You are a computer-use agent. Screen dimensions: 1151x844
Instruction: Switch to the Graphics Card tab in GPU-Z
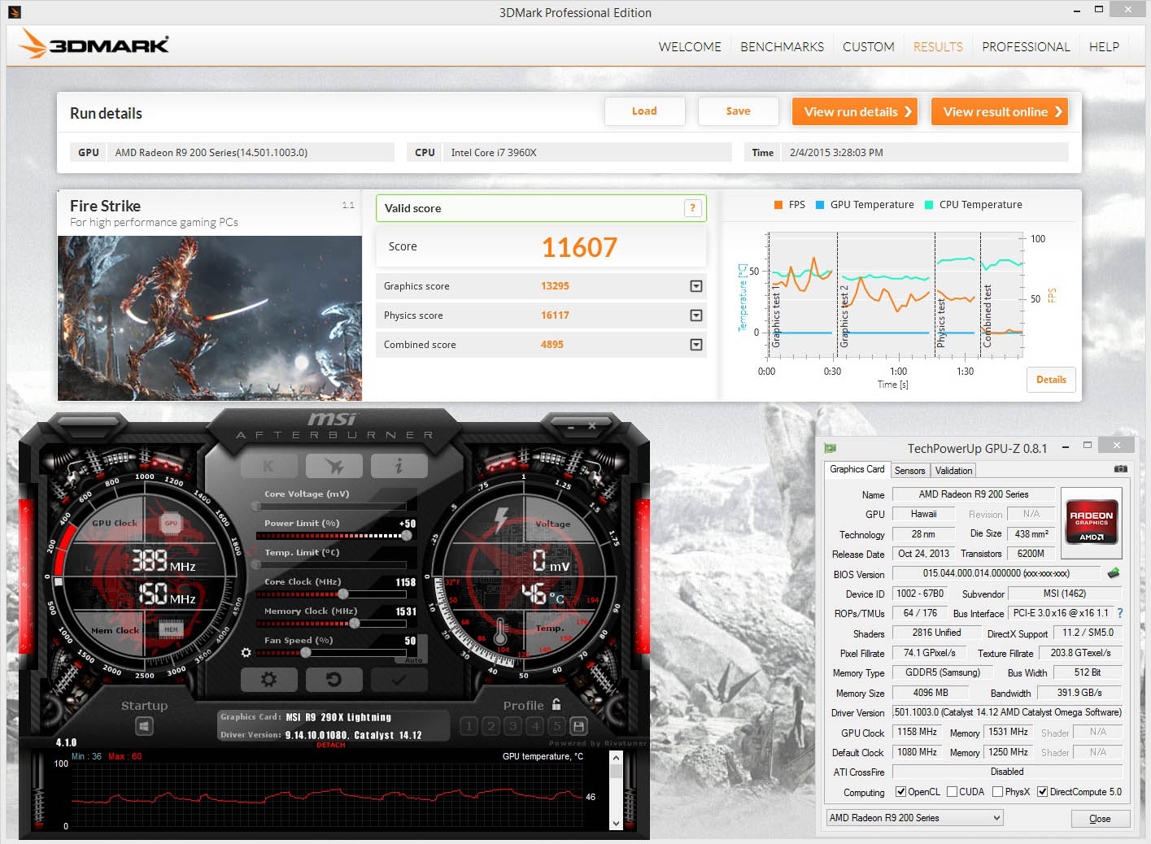857,469
